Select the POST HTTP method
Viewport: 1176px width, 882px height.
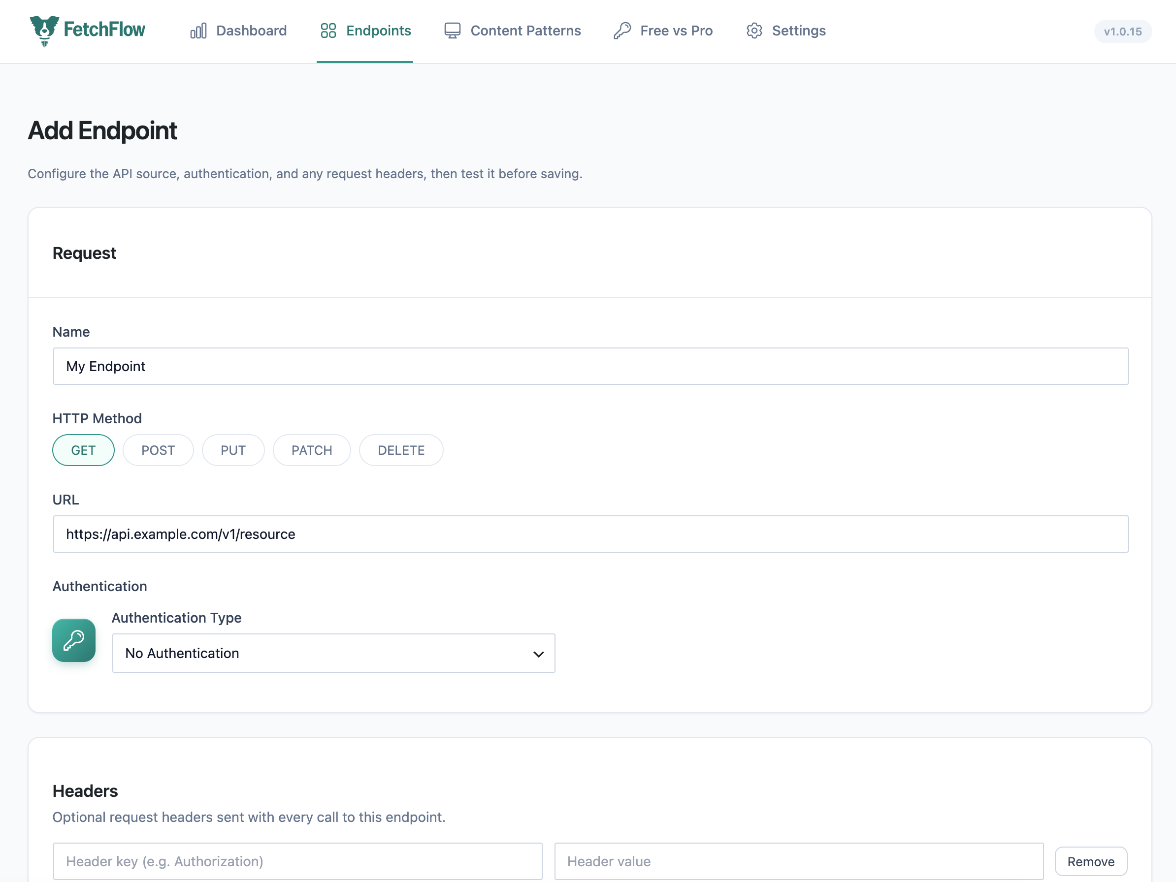[159, 450]
